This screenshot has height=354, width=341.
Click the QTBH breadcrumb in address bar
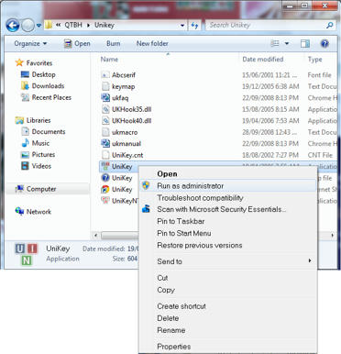point(73,25)
